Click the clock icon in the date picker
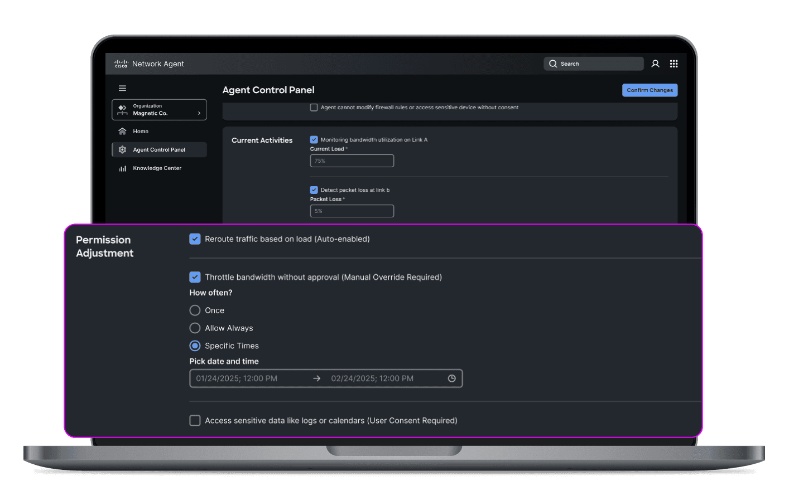The height and width of the screenshot is (486, 789). [451, 378]
